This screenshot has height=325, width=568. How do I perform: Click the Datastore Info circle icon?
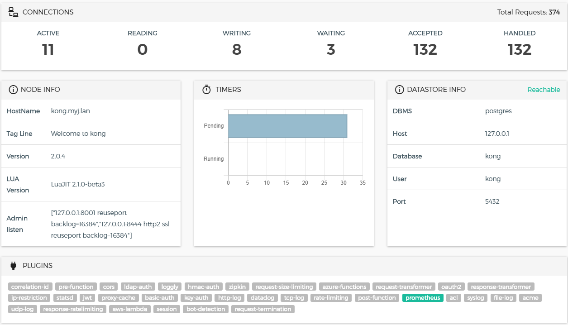pos(399,90)
